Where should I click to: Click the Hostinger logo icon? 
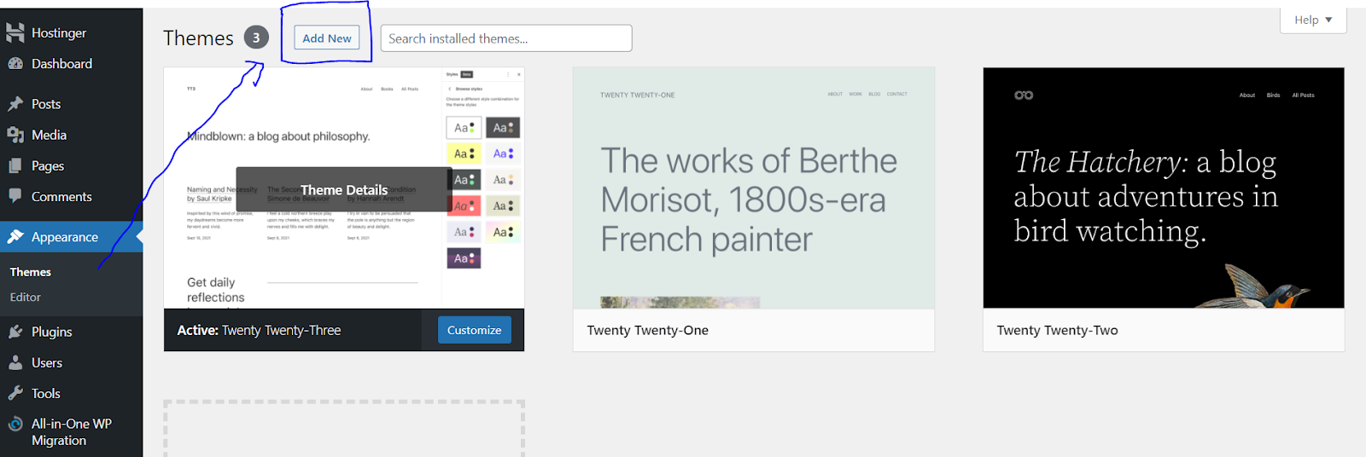15,33
